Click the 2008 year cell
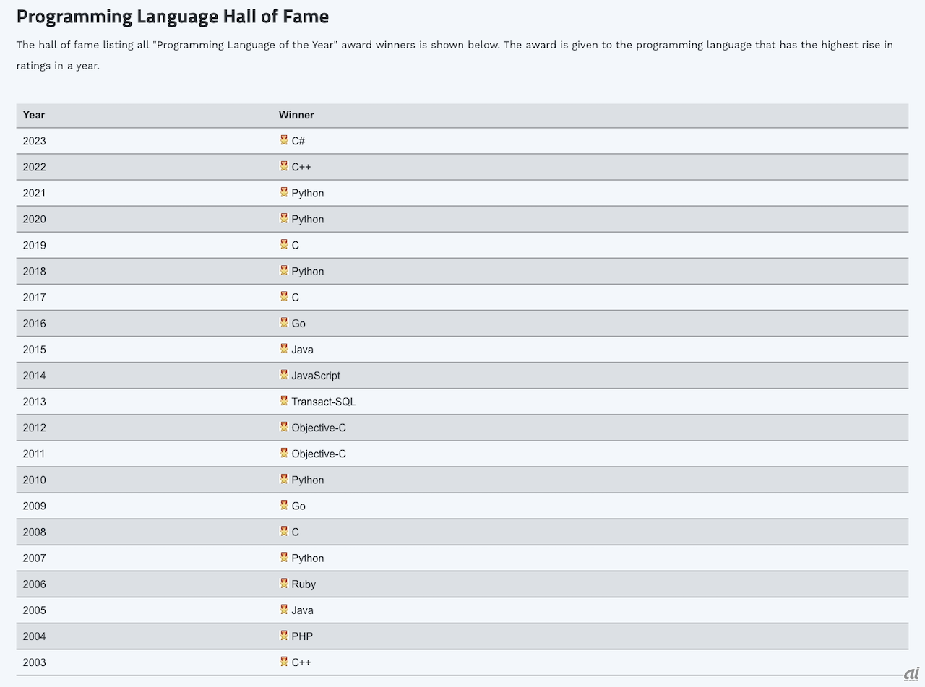The width and height of the screenshot is (925, 687). click(35, 532)
